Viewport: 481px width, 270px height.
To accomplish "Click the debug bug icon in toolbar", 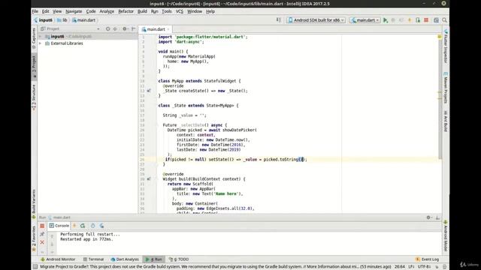I will click(x=393, y=20).
